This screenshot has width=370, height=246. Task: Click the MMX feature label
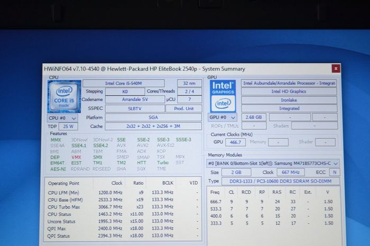click(x=55, y=140)
